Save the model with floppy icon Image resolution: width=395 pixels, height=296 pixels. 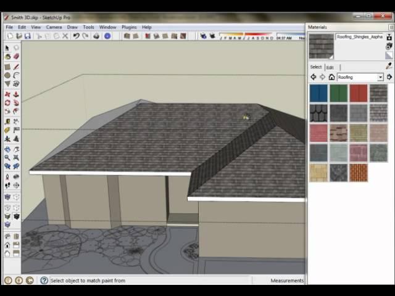pyautogui.click(x=27, y=36)
